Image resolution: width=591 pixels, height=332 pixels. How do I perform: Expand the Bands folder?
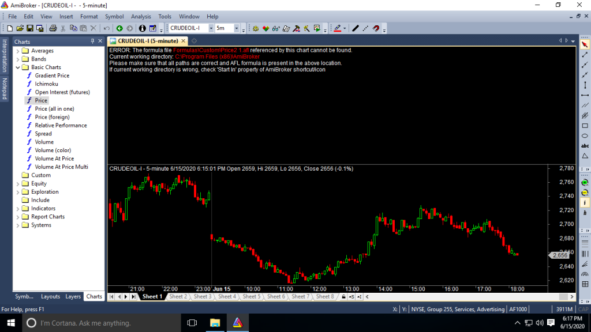tap(18, 59)
